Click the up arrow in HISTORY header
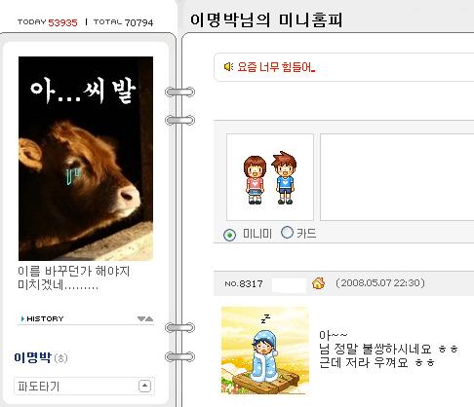474x407 pixels. tap(149, 318)
